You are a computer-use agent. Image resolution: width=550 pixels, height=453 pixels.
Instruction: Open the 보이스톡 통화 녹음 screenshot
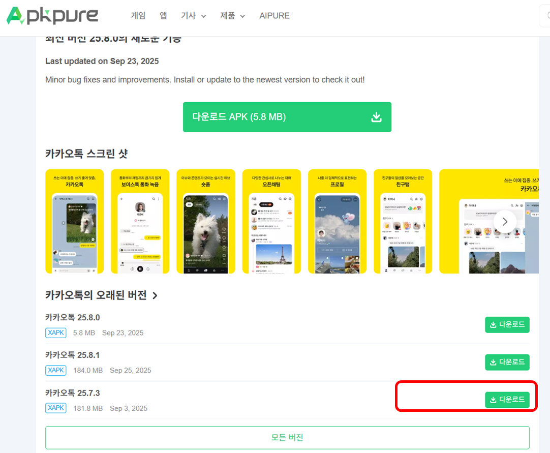coord(140,221)
